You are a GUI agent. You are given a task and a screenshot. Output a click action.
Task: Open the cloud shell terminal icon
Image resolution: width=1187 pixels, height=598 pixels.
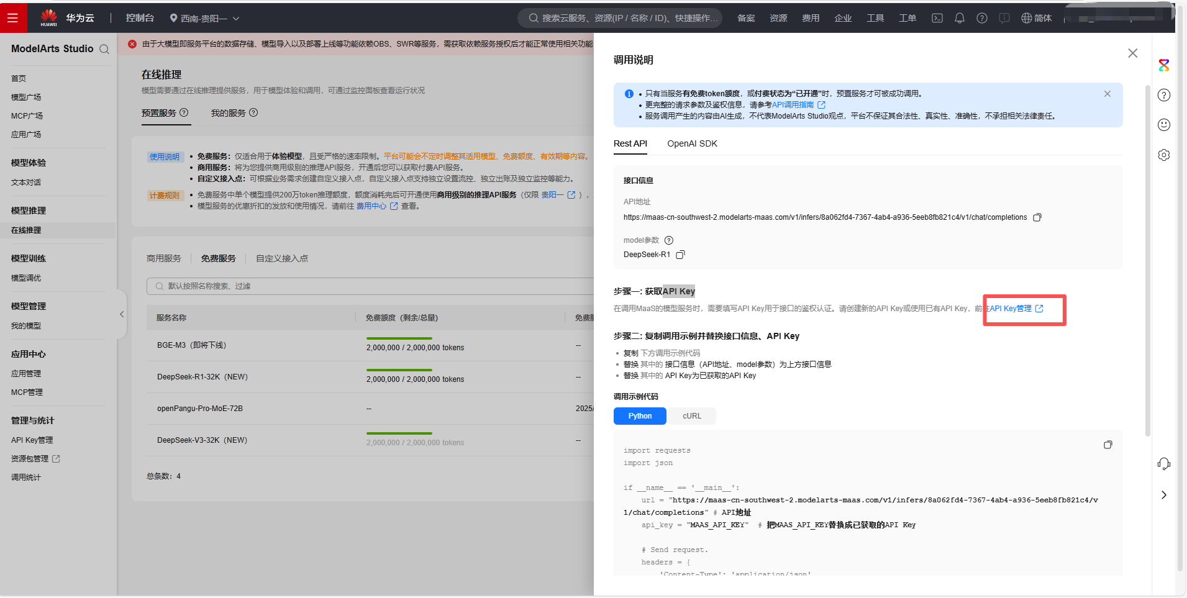click(x=937, y=18)
